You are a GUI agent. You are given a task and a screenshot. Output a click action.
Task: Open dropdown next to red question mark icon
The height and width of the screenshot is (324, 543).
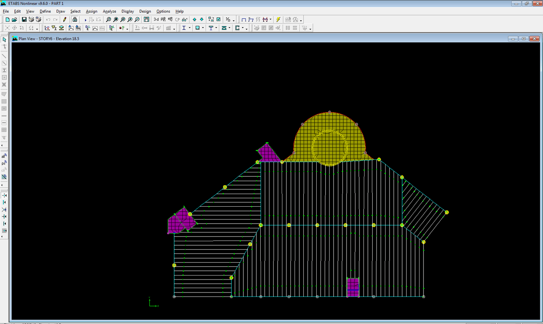127,28
